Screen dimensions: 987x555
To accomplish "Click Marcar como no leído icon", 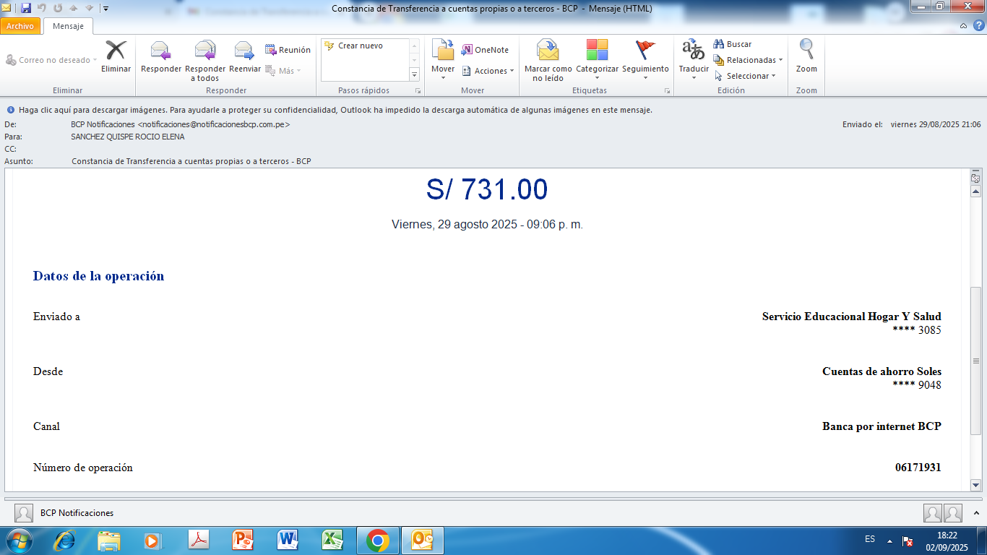I will tap(548, 52).
